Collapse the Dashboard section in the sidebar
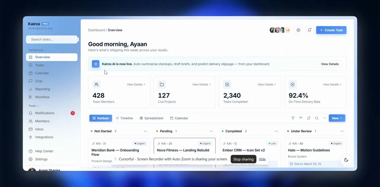 tap(38, 50)
